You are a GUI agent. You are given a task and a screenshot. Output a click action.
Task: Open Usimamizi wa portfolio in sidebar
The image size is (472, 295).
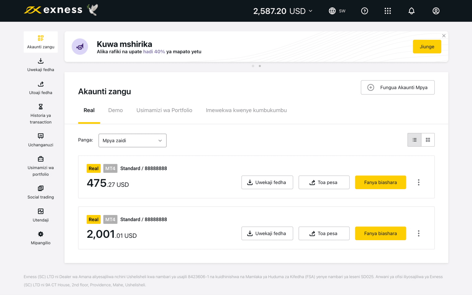click(x=41, y=166)
